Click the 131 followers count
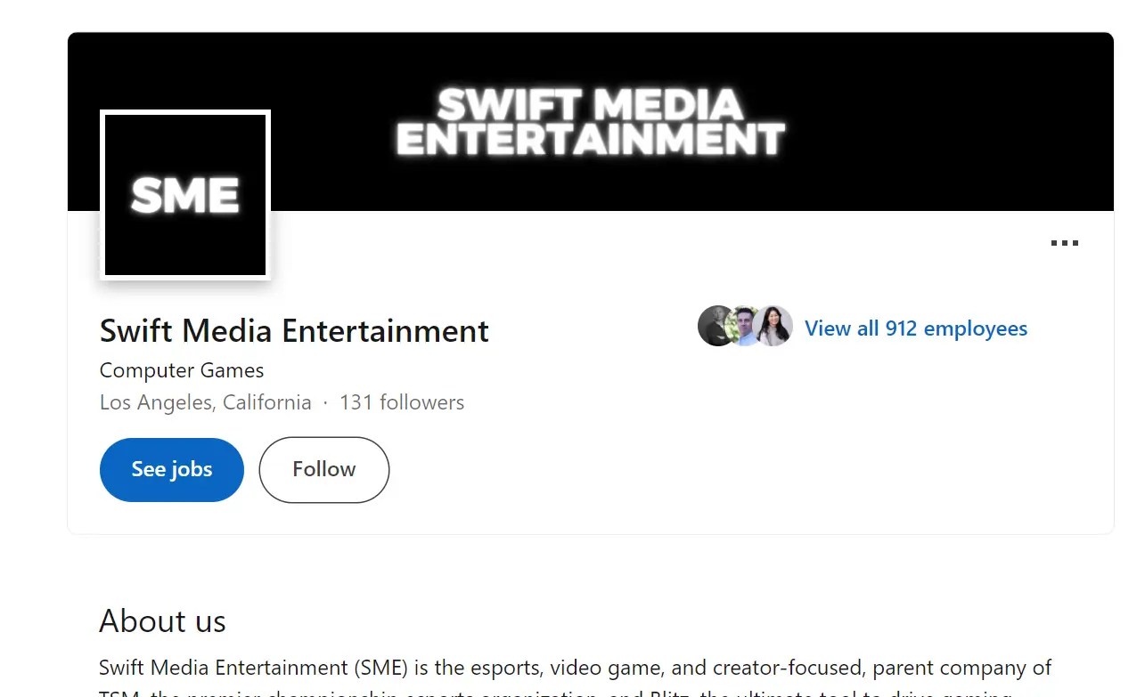 click(x=402, y=402)
